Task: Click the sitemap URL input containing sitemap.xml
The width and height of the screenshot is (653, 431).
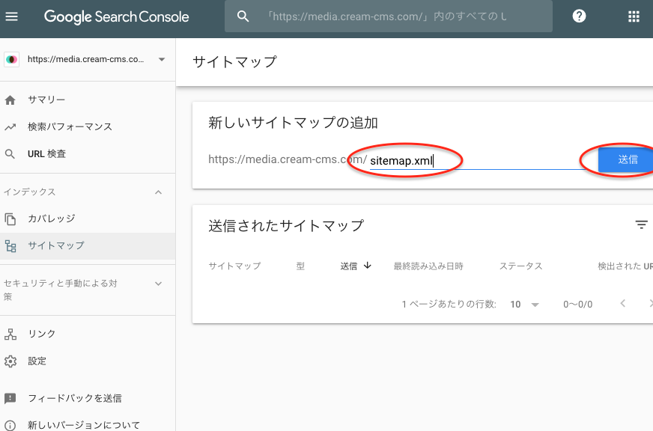Action: coord(479,161)
